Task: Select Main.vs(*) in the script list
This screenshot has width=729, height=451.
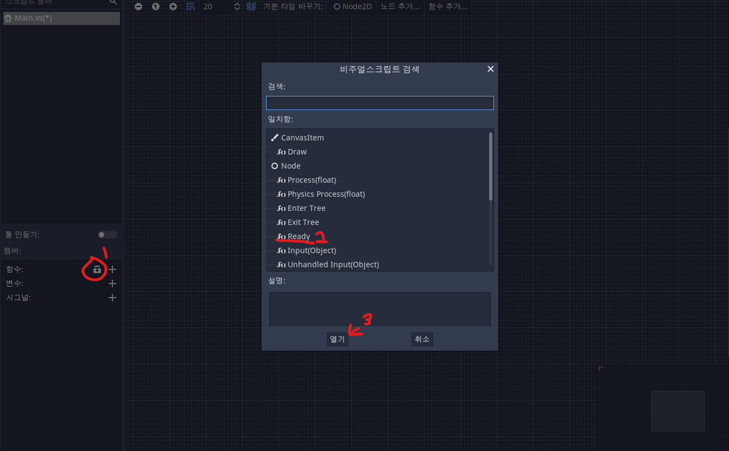Action: click(61, 18)
